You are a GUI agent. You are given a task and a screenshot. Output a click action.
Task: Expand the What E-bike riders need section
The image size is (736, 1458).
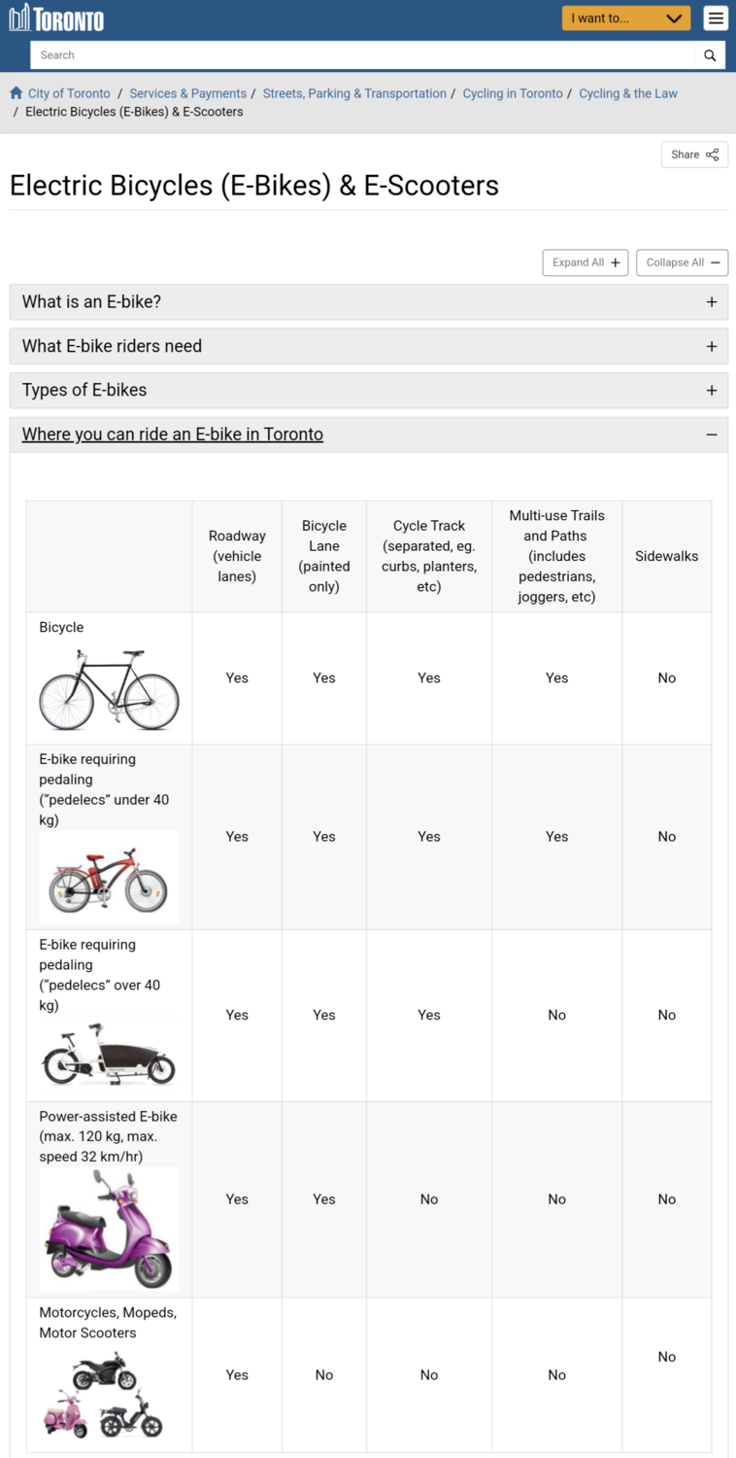pos(369,346)
